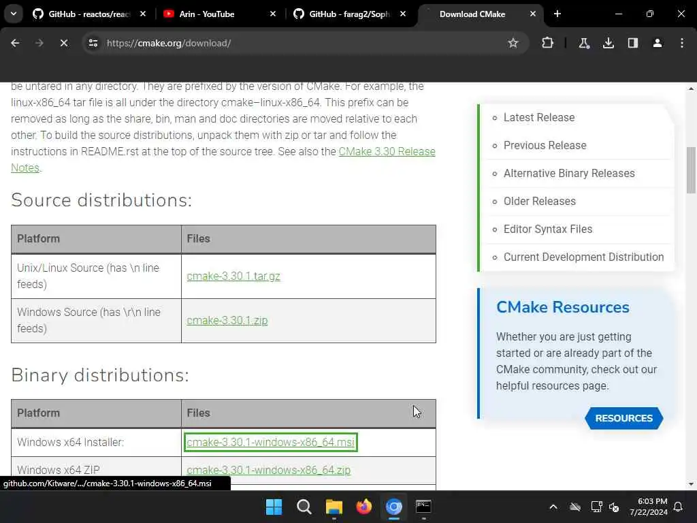Open the network status tray icon
Screen dimensions: 697x523
click(x=596, y=507)
